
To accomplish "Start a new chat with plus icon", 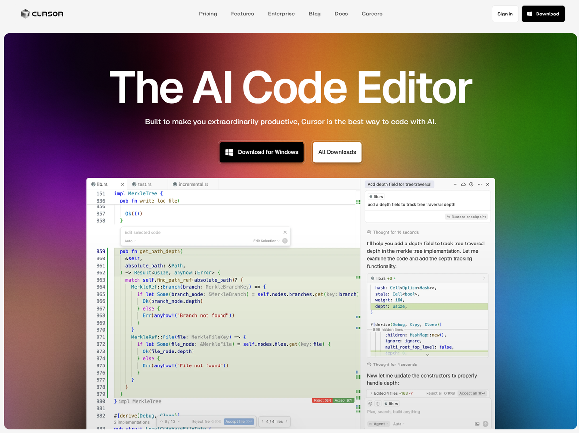I will (x=455, y=184).
